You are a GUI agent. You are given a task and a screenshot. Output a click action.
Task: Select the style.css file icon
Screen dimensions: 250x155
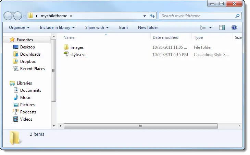pyautogui.click(x=66, y=54)
